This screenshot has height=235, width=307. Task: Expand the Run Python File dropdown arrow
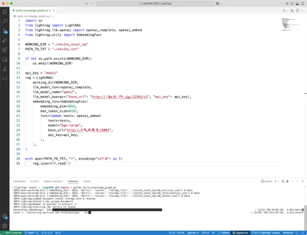coord(288,10)
